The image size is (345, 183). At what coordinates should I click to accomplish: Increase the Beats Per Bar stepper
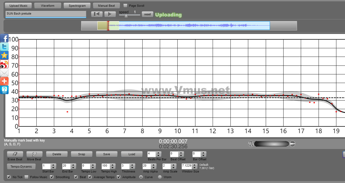pyautogui.click(x=158, y=153)
